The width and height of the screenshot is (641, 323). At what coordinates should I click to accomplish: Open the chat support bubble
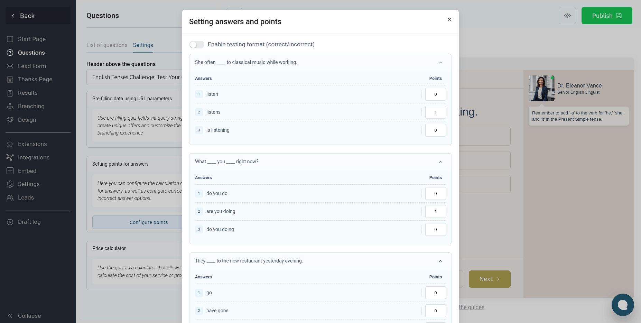point(622,305)
